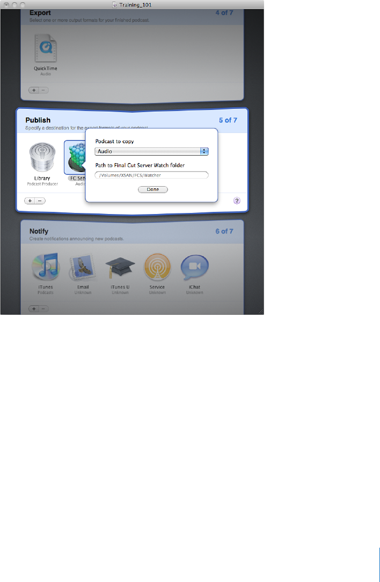Click the Done button in the popover
Image resolution: width=380 pixels, height=582 pixels.
pyautogui.click(x=152, y=189)
